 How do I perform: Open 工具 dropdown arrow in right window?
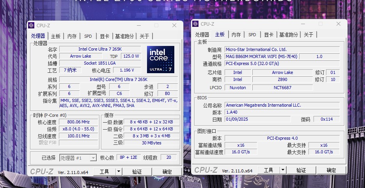point(283,170)
